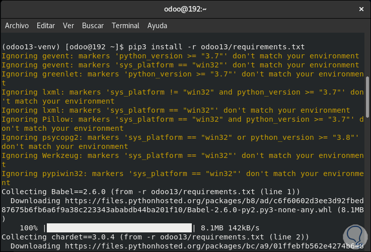Click the odoo@192:~ window title bar
The width and height of the screenshot is (371, 252).
pyautogui.click(x=185, y=9)
